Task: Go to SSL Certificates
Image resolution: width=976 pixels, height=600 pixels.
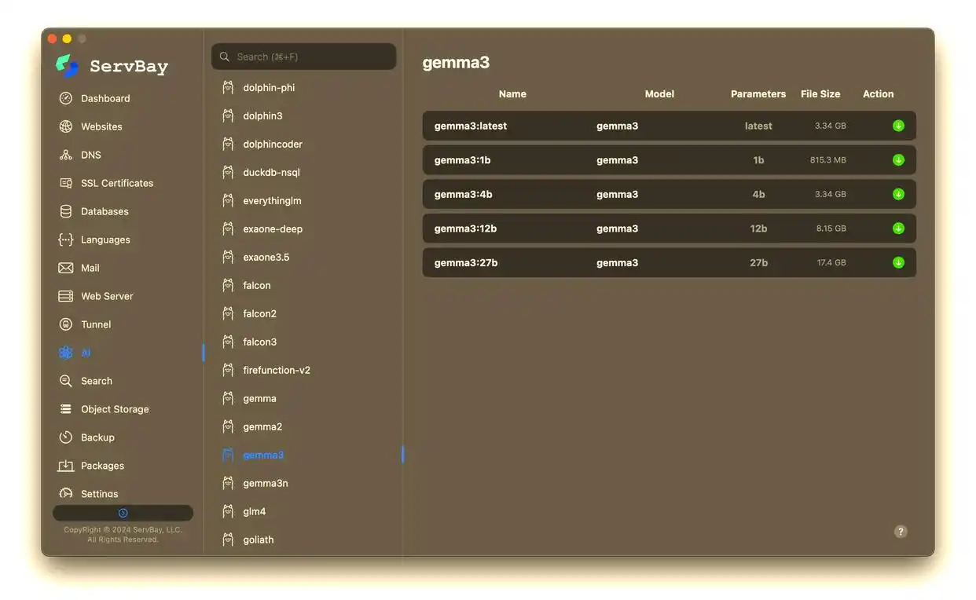Action: pos(116,183)
